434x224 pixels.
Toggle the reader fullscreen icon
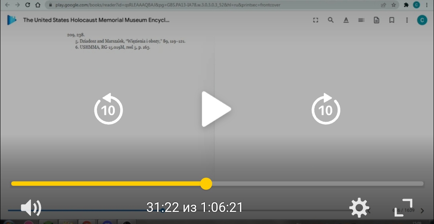coord(315,20)
